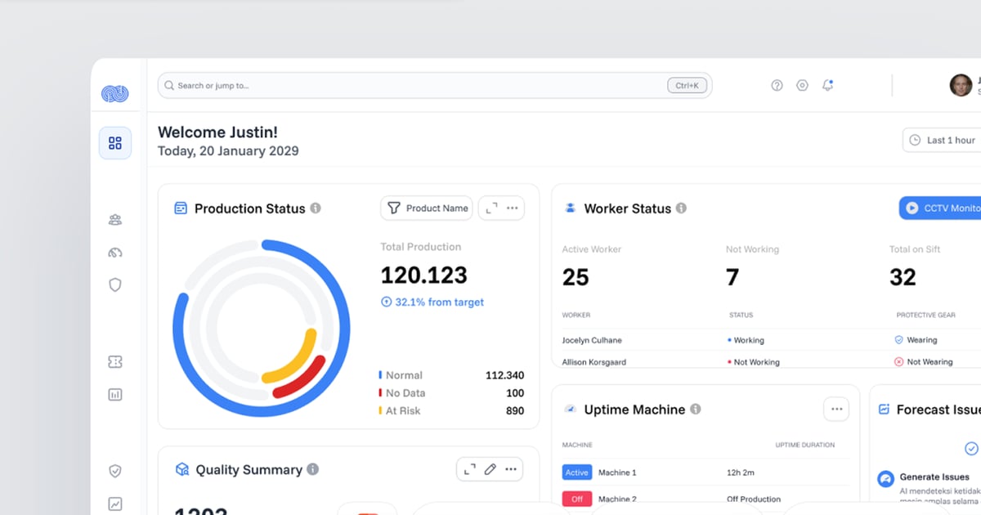This screenshot has height=515, width=981.
Task: Click the ticket icon in sidebar
Action: point(115,362)
